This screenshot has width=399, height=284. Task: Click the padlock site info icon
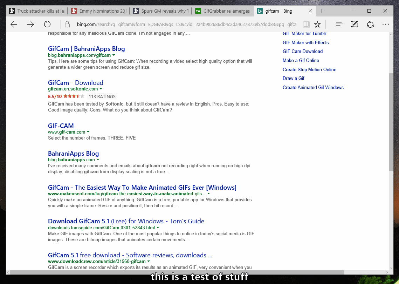(x=67, y=25)
